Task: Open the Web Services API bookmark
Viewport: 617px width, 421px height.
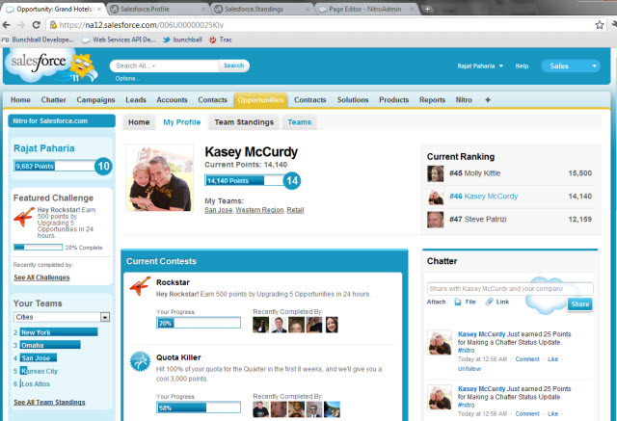Action: pos(119,39)
